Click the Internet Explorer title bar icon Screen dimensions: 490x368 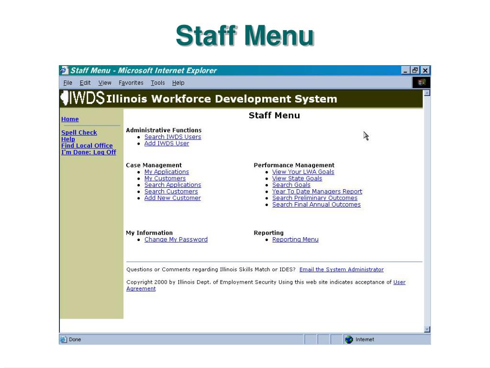[64, 70]
